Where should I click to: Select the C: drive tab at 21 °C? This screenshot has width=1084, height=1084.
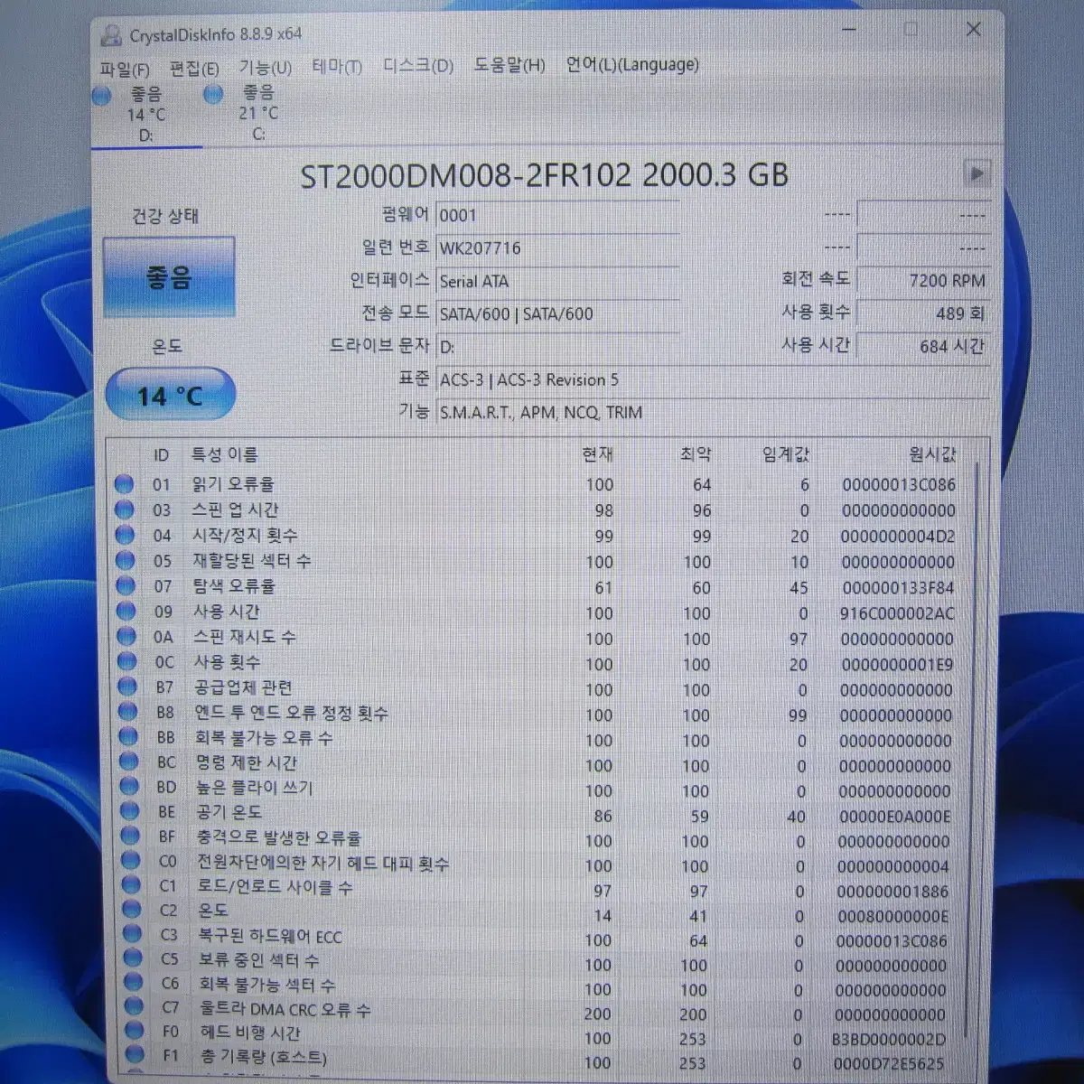click(x=257, y=113)
